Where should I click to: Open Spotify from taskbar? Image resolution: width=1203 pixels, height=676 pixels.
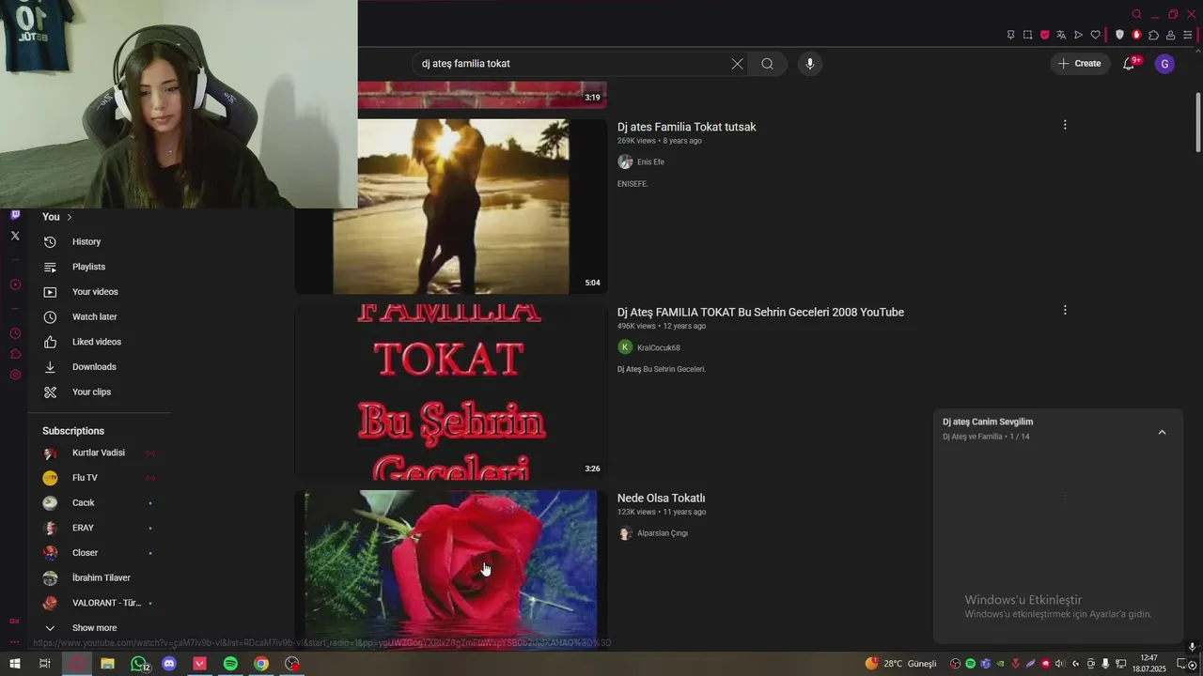point(230,664)
